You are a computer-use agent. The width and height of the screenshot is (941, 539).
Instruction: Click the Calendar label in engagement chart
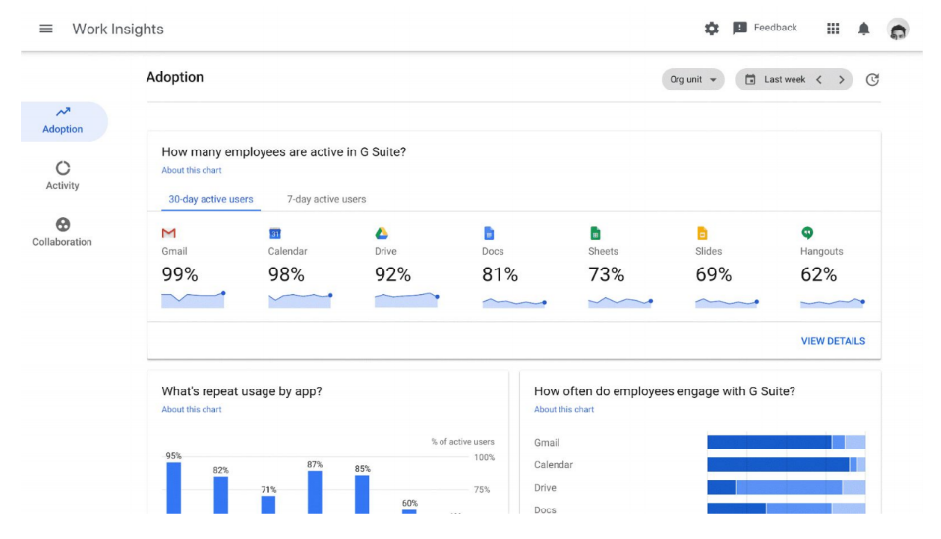coord(554,464)
